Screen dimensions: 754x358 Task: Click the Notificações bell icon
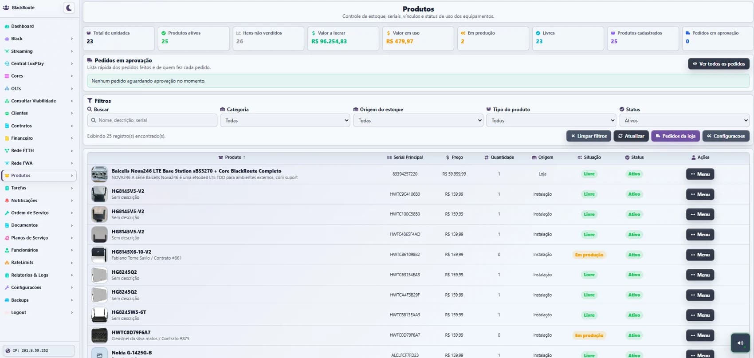point(7,201)
